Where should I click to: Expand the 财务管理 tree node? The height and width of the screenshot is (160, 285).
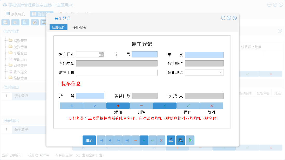[x=6, y=65]
